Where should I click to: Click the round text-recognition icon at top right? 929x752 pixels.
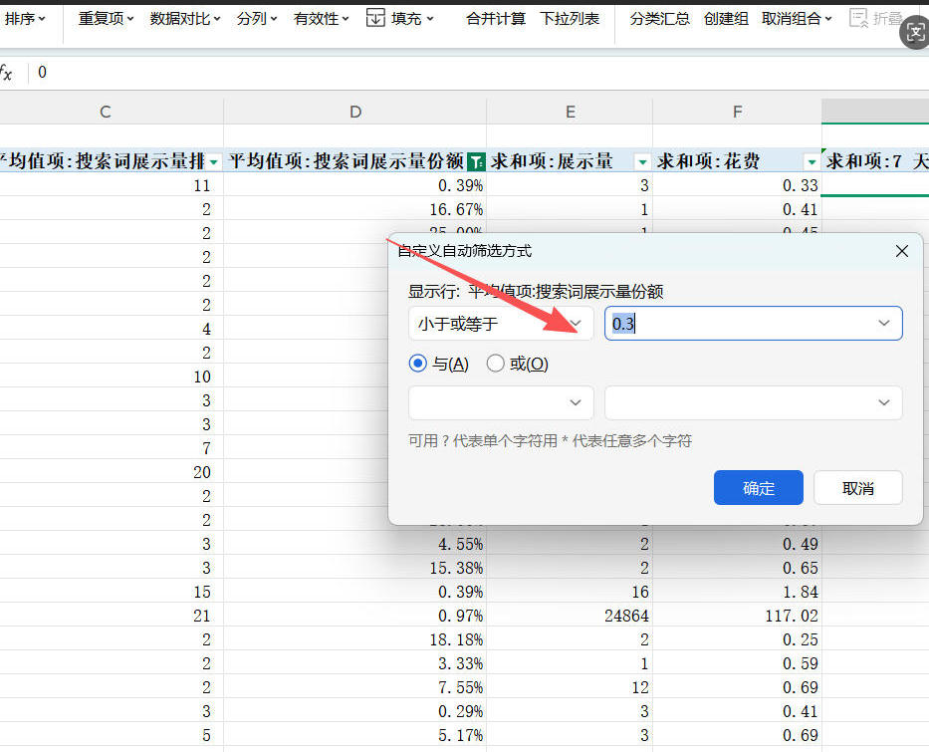916,33
